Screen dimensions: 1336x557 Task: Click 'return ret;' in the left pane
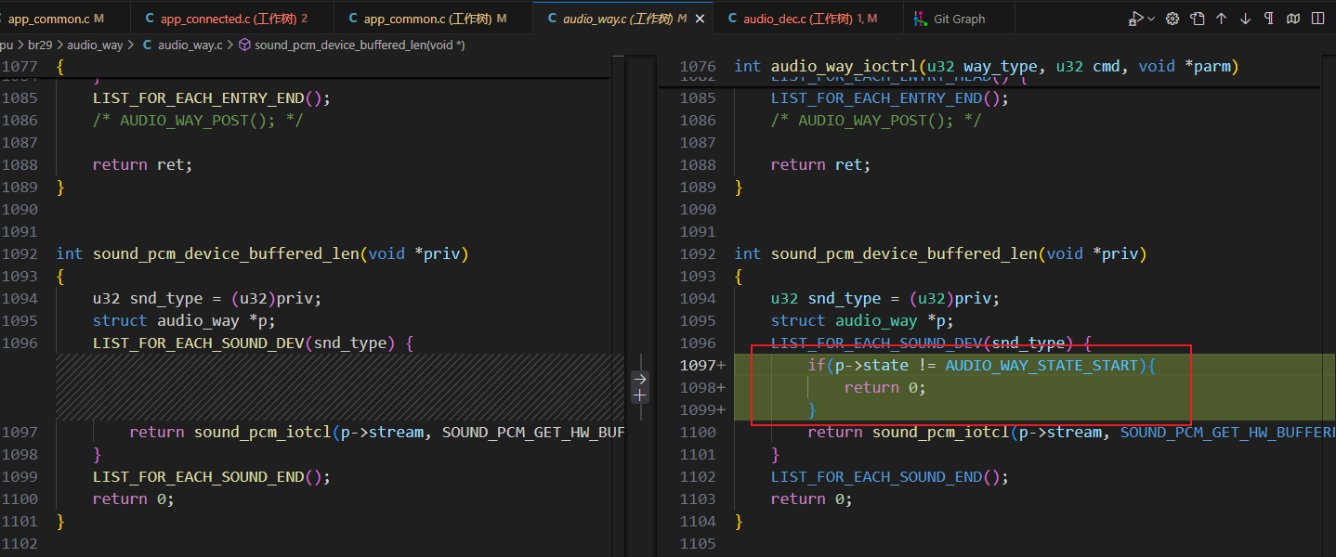[143, 164]
